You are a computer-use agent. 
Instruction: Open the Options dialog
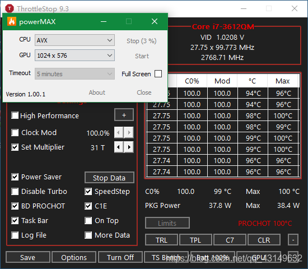click(74, 257)
